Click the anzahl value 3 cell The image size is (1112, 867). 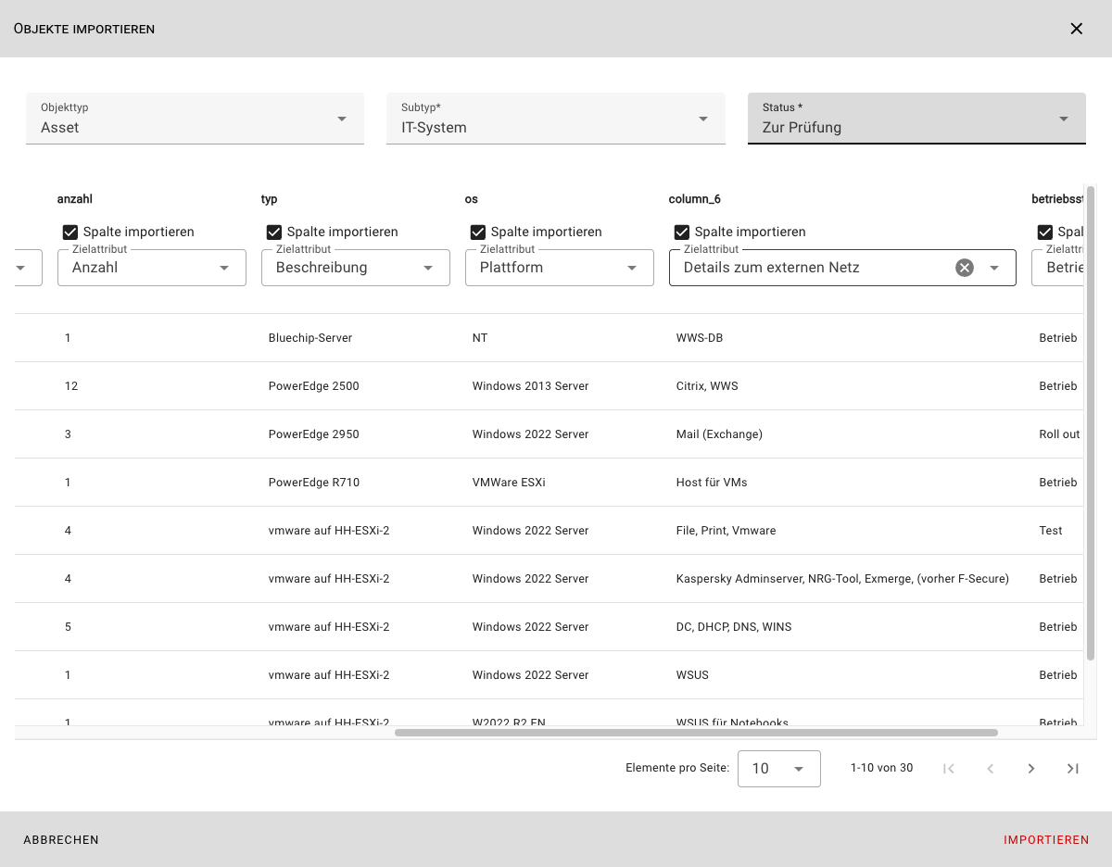[69, 434]
